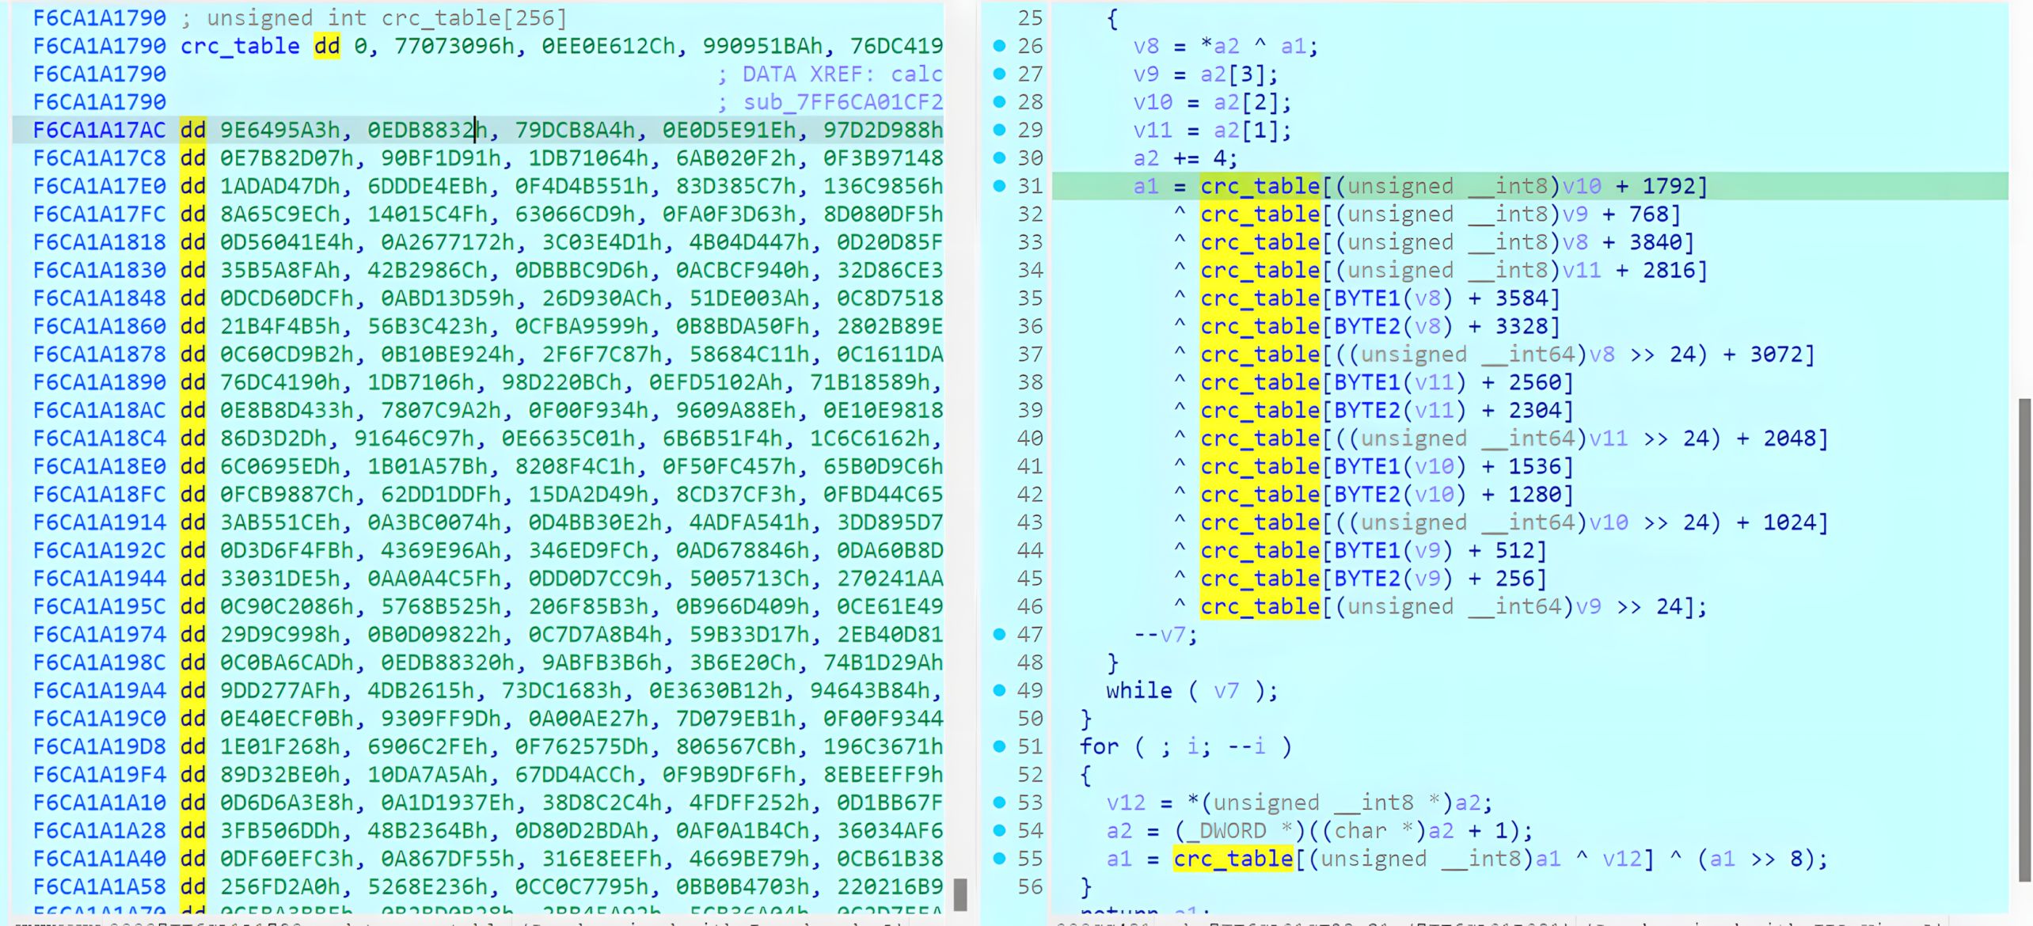Click crc_table reference on pseudocode line 55

[x=1233, y=859]
